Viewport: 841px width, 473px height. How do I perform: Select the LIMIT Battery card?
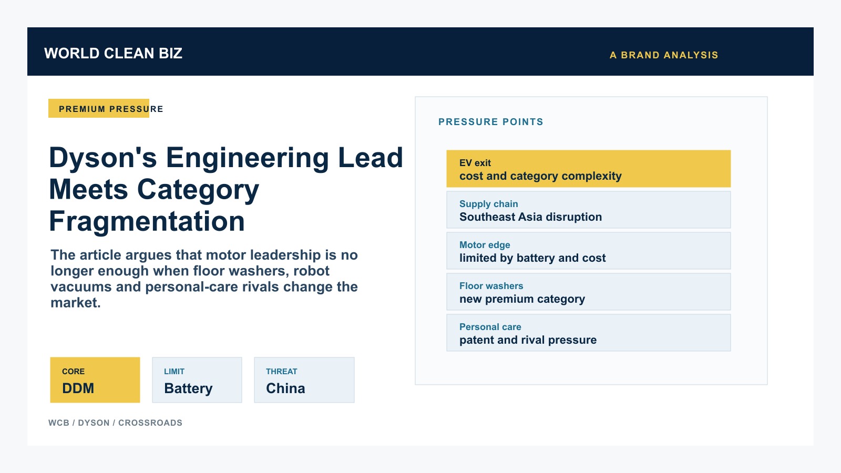197,380
